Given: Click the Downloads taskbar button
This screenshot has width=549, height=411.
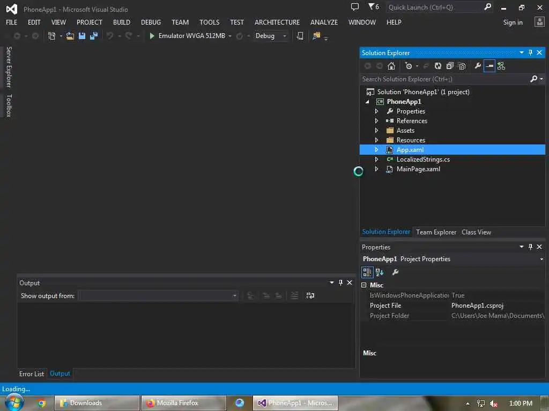Looking at the screenshot, I should [x=97, y=404].
